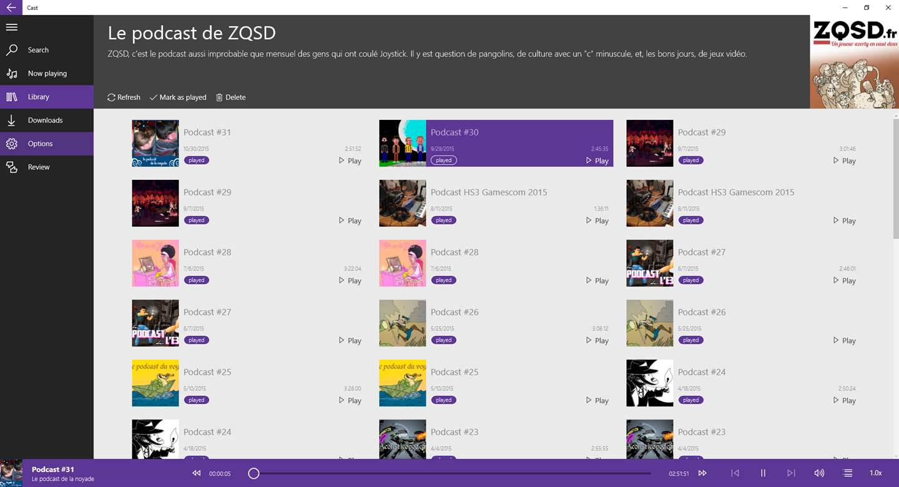
Task: Go to the previous track
Action: 735,473
